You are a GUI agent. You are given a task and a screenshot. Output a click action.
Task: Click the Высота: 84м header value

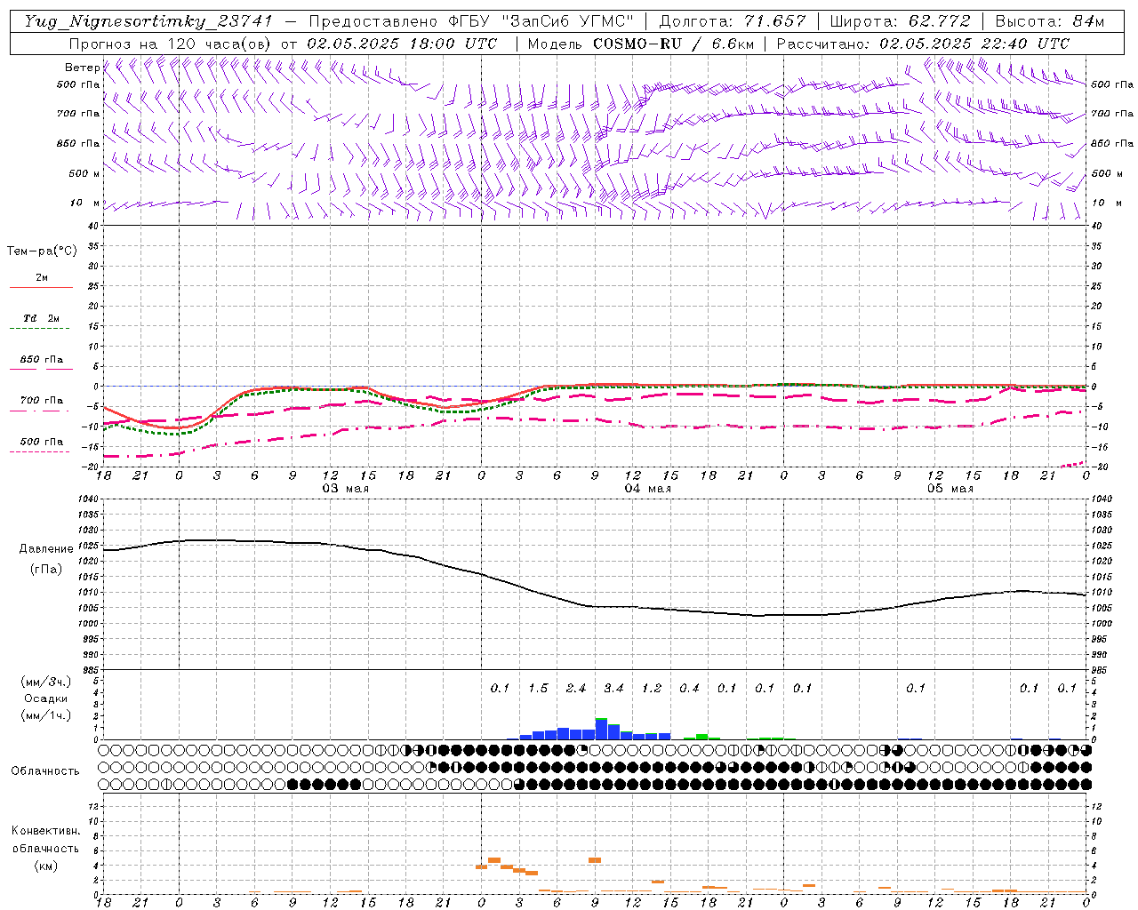[1050, 21]
